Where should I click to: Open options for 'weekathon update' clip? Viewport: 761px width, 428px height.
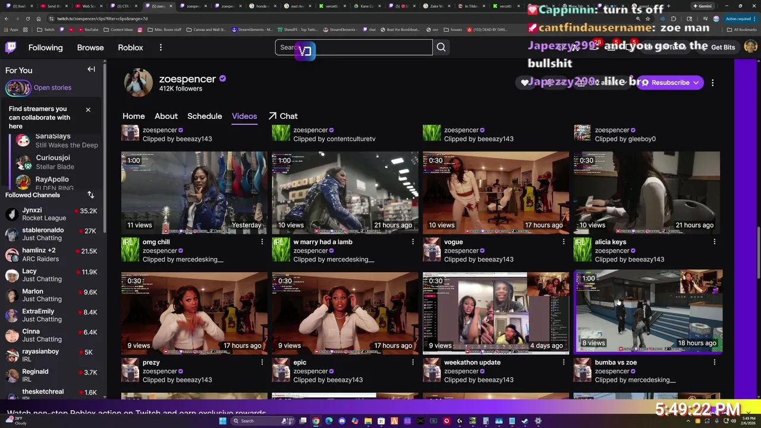click(x=564, y=362)
